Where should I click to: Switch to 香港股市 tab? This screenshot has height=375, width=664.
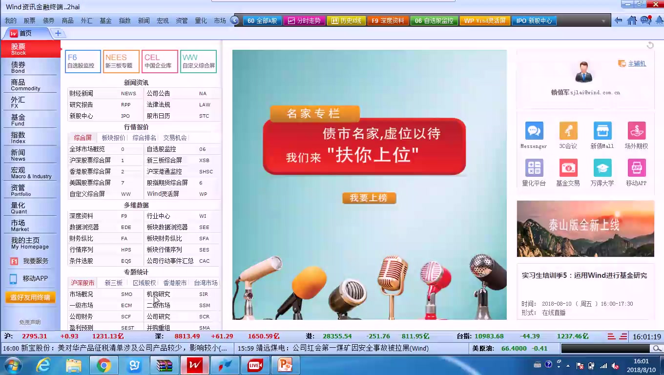point(175,283)
